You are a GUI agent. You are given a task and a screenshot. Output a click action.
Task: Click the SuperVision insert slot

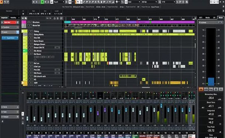[10, 38]
